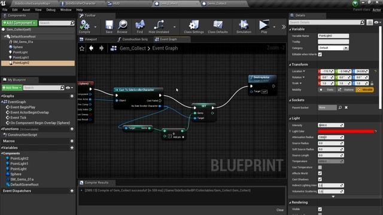Click the favorites star in graph header
The height and width of the screenshot is (215, 383).
[82, 48]
